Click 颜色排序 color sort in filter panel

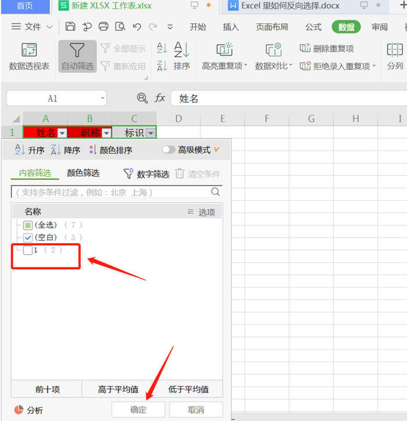(x=110, y=150)
